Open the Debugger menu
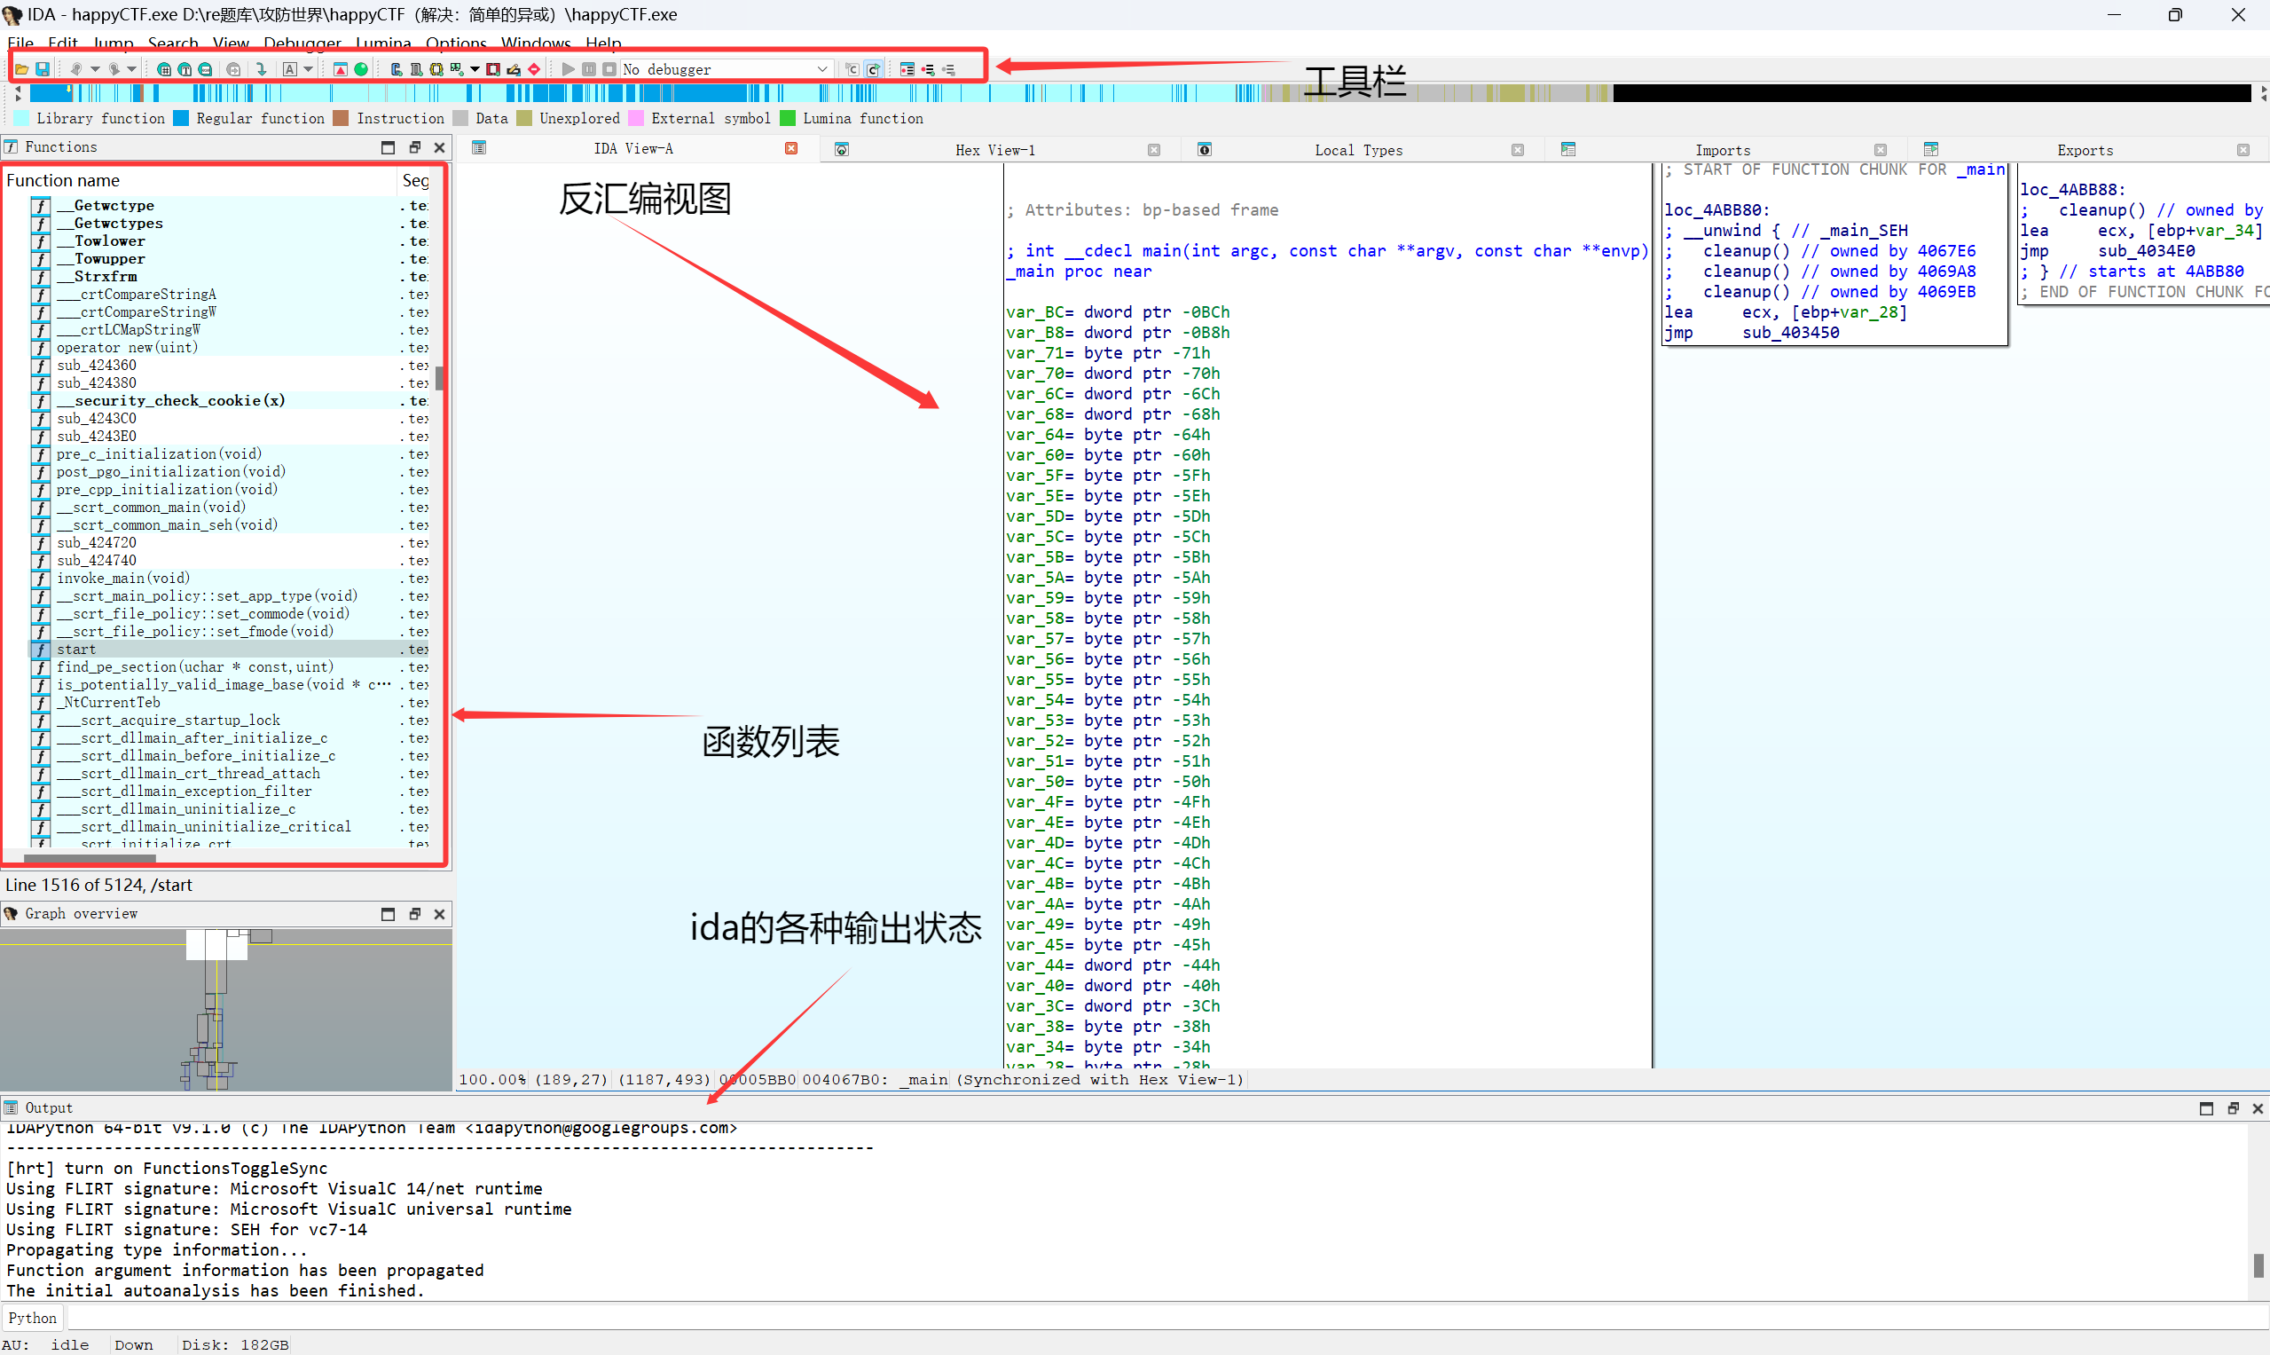2270x1355 pixels. [x=302, y=43]
